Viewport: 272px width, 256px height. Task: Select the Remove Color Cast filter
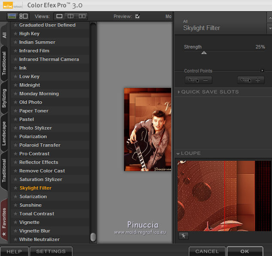click(50, 171)
